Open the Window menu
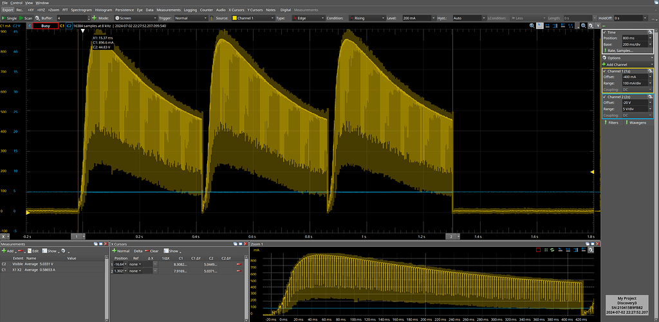 (42, 3)
